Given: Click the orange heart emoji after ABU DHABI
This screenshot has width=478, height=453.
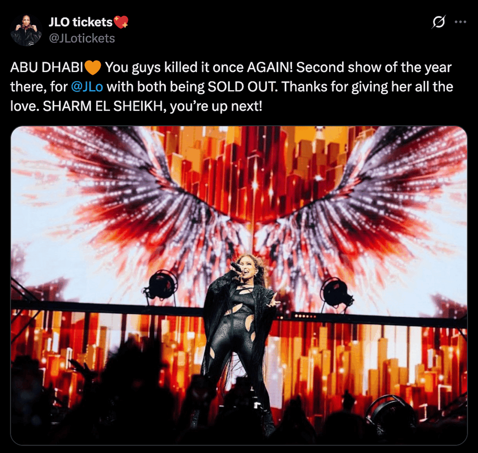Looking at the screenshot, I should [93, 68].
